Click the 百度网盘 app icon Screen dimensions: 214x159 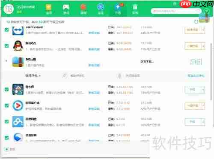tap(18, 122)
